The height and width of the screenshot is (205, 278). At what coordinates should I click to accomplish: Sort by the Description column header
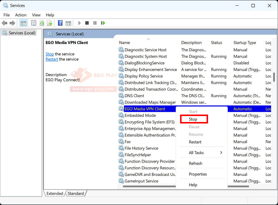coord(191,43)
